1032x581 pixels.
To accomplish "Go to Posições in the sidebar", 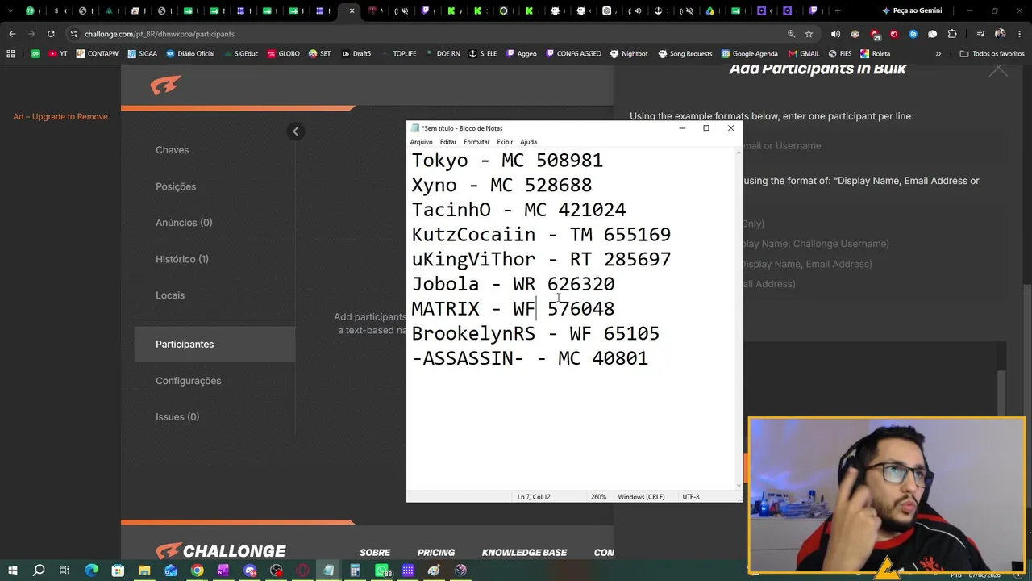I will (176, 186).
